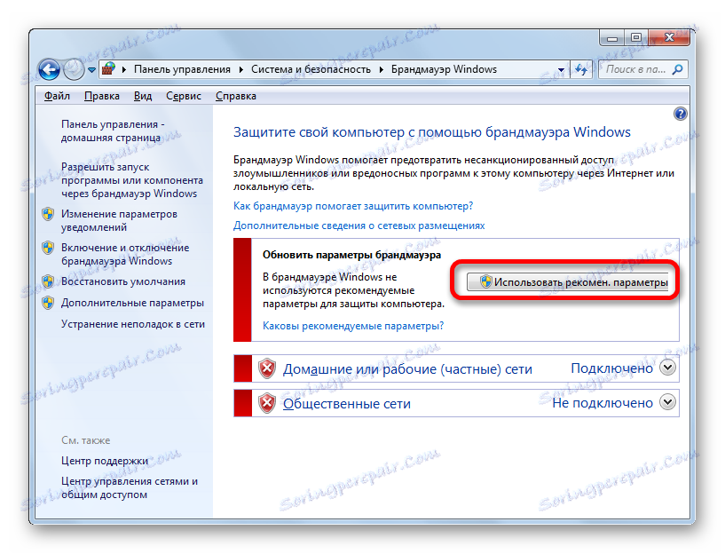Open Дополнительные сведения о сетевых размещениях link

tap(359, 226)
